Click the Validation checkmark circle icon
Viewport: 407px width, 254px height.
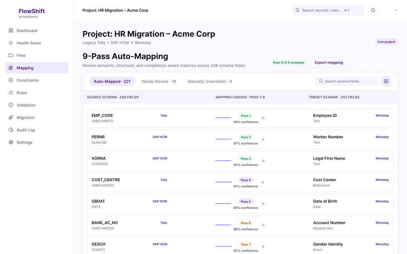(11, 105)
